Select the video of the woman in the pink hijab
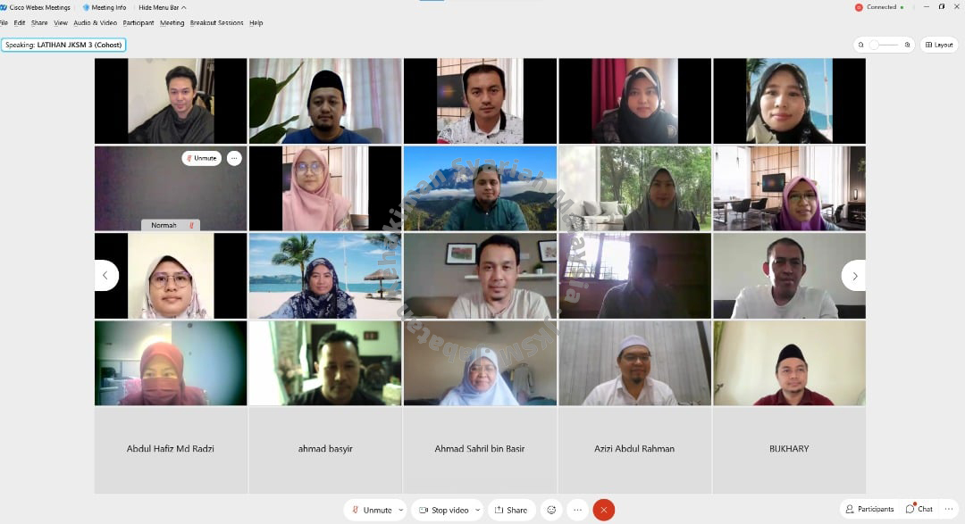Image resolution: width=965 pixels, height=524 pixels. 325,188
